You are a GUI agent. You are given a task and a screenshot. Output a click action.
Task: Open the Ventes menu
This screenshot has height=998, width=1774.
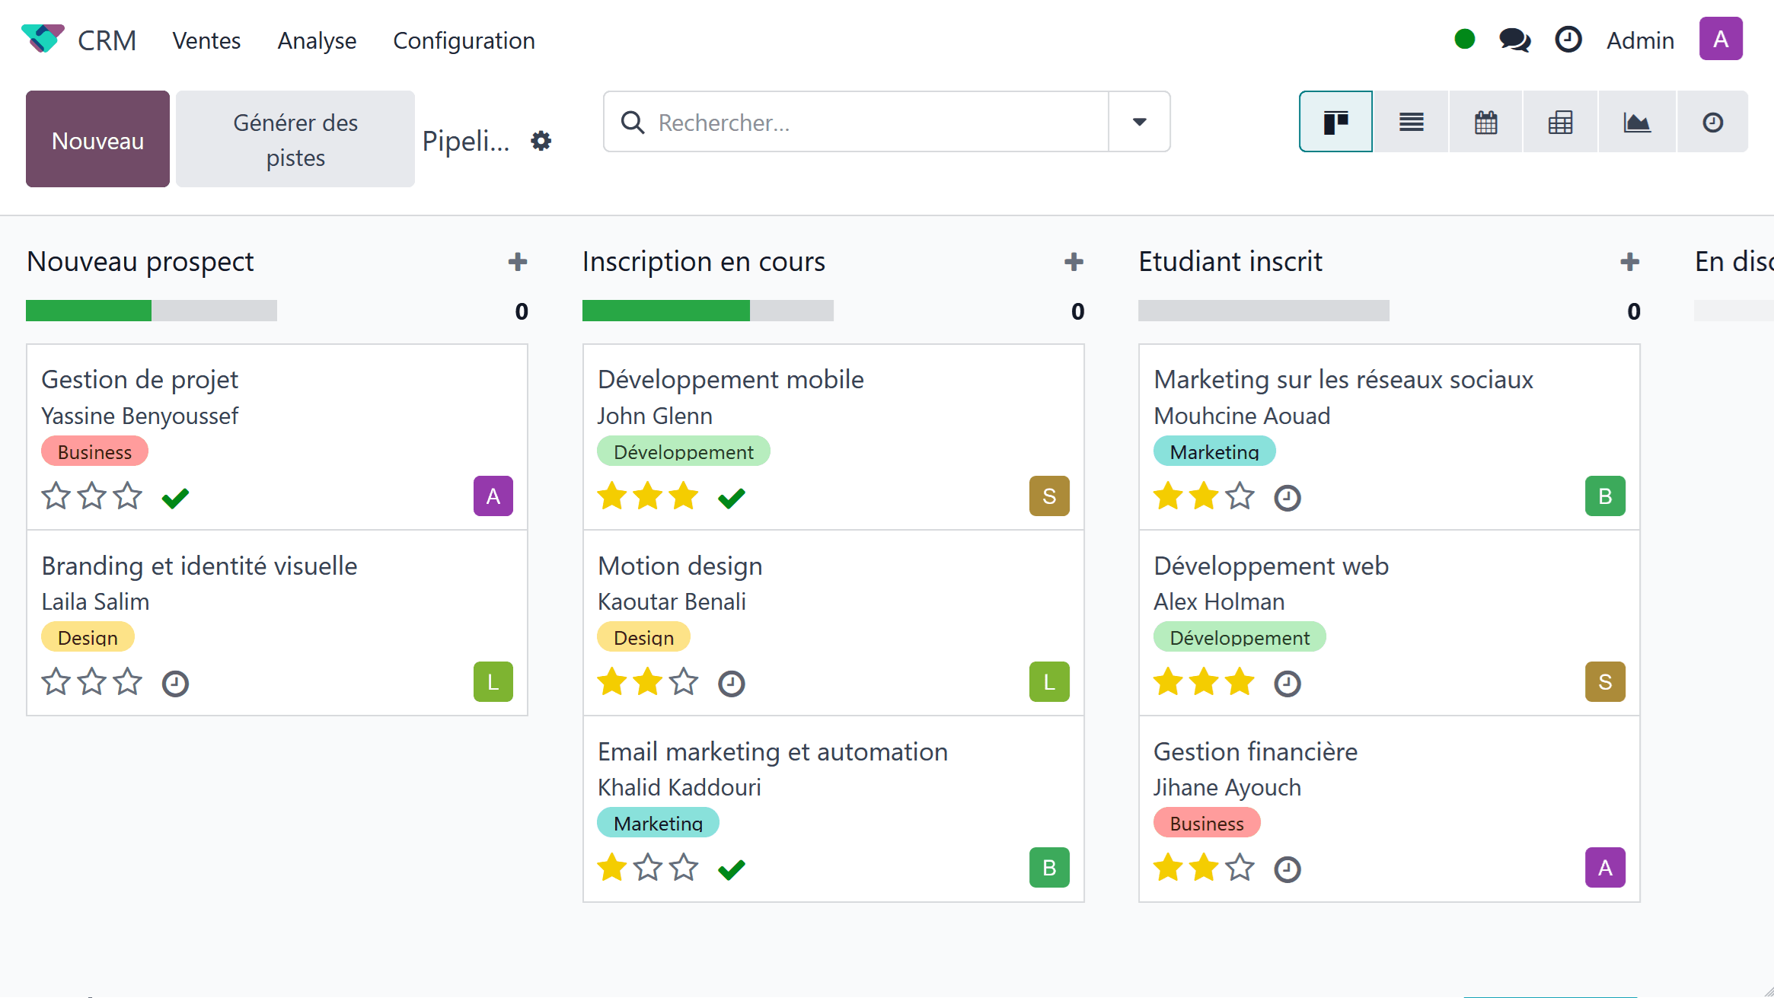pos(206,40)
